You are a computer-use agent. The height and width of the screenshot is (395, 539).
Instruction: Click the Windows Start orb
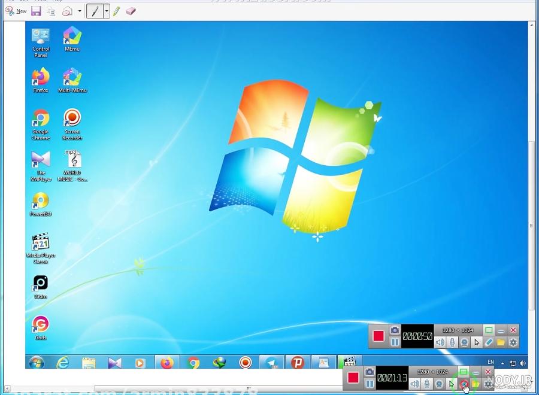pos(37,362)
